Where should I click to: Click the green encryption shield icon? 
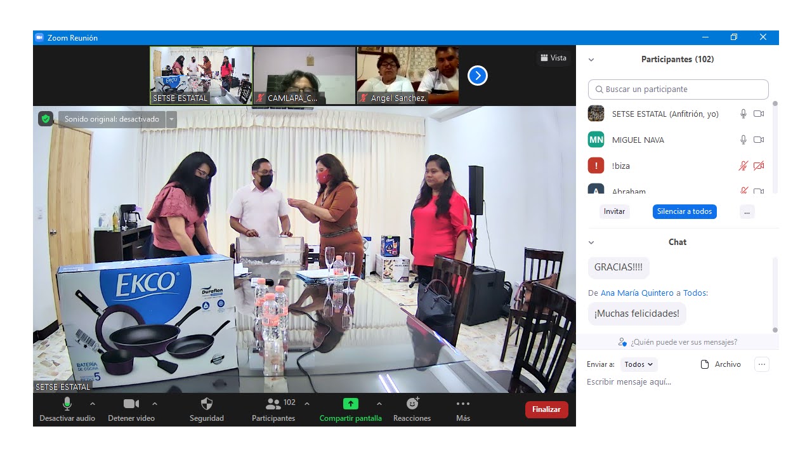(45, 119)
